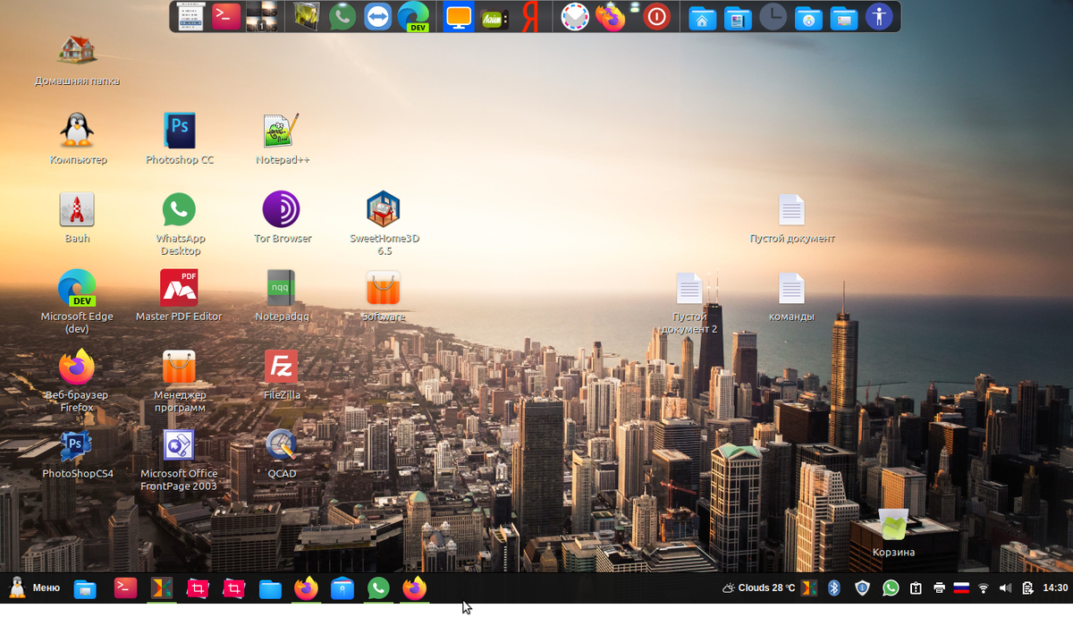This screenshot has height=617, width=1073.
Task: Open Edge DEV icon in top dock
Action: tap(414, 16)
